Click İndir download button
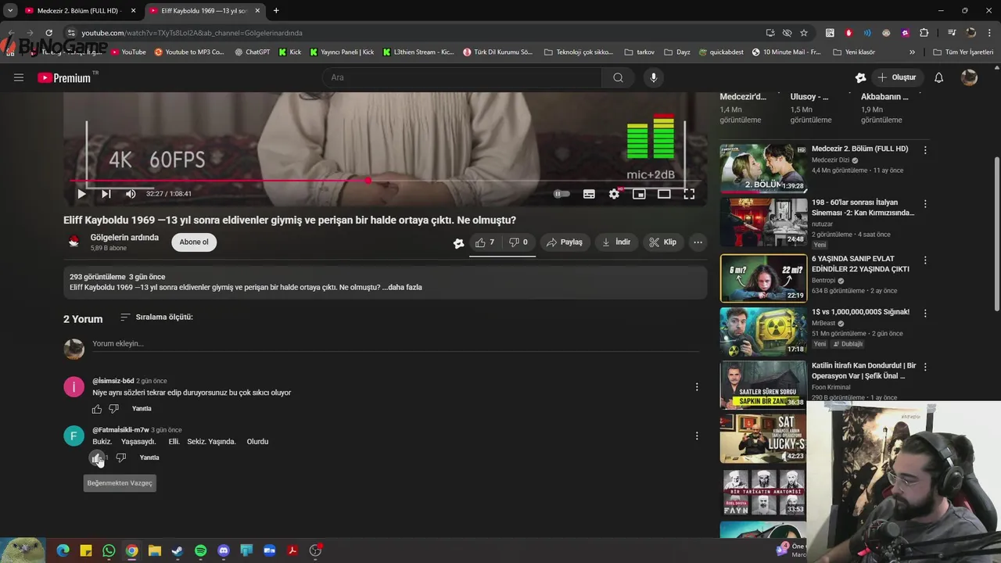Viewport: 1001px width, 563px height. click(x=615, y=242)
